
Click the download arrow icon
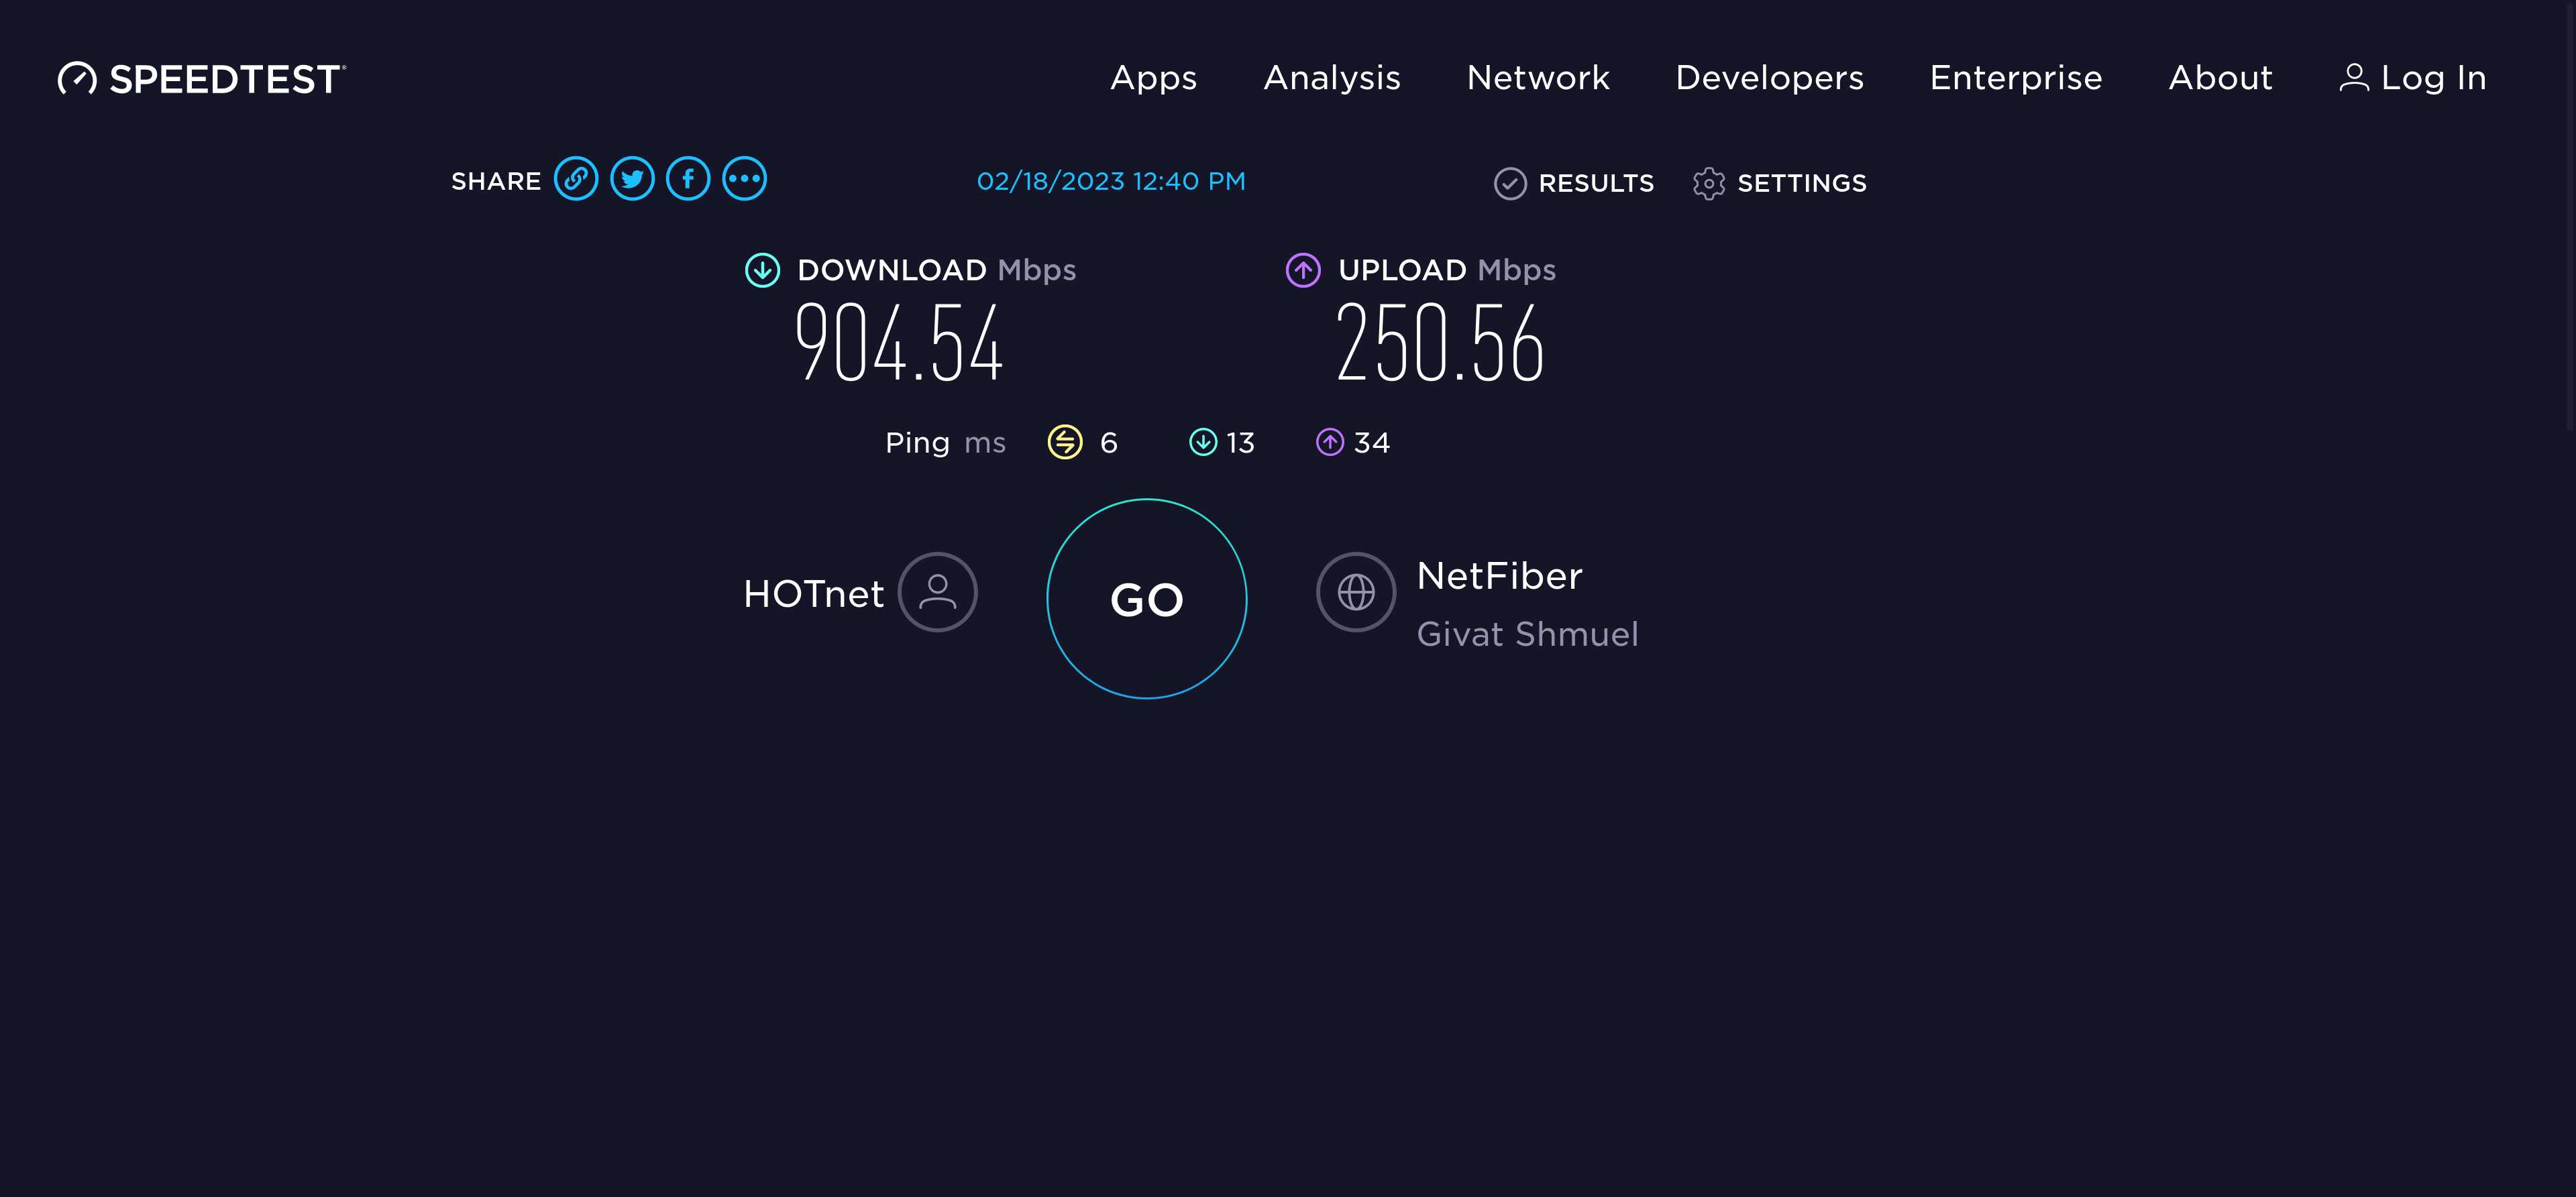click(x=762, y=270)
